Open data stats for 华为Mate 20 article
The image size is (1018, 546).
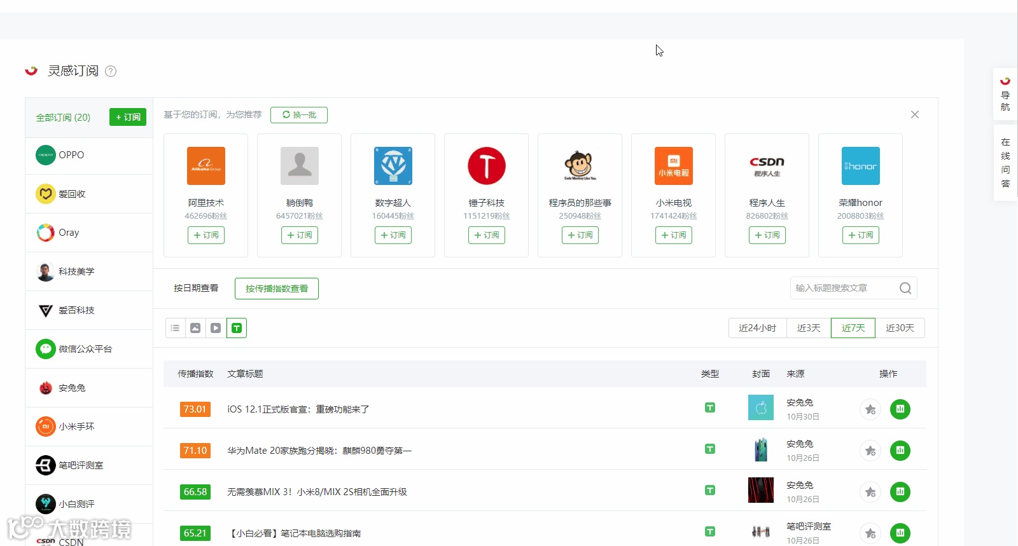pyautogui.click(x=900, y=451)
